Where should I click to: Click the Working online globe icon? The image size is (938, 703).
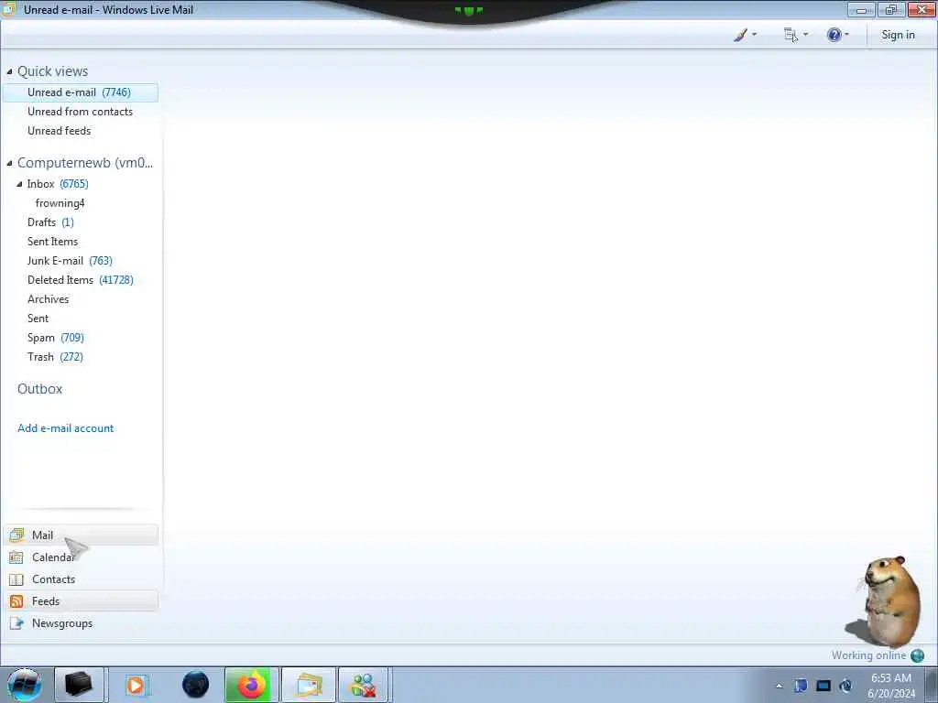point(917,655)
